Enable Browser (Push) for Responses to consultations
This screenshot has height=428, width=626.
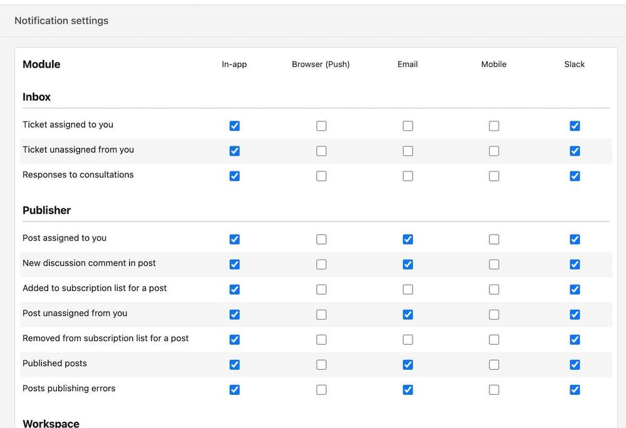(x=321, y=176)
